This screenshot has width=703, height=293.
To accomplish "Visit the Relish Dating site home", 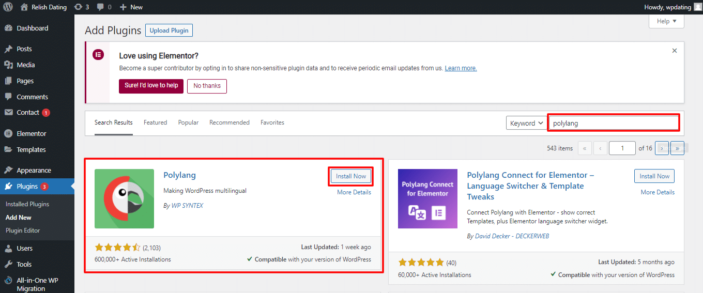I will 43,7.
